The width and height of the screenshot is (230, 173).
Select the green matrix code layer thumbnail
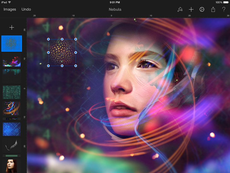coord(12,92)
